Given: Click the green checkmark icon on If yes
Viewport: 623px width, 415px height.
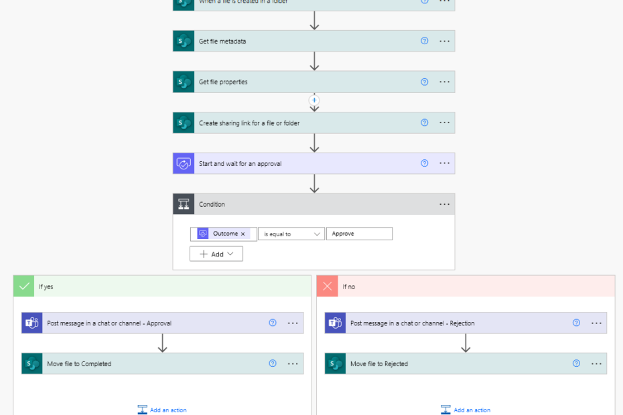Looking at the screenshot, I should 24,286.
